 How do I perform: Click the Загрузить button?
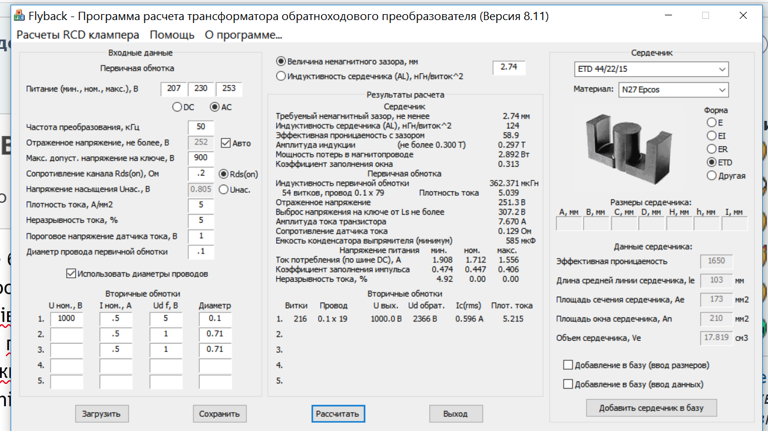(102, 413)
